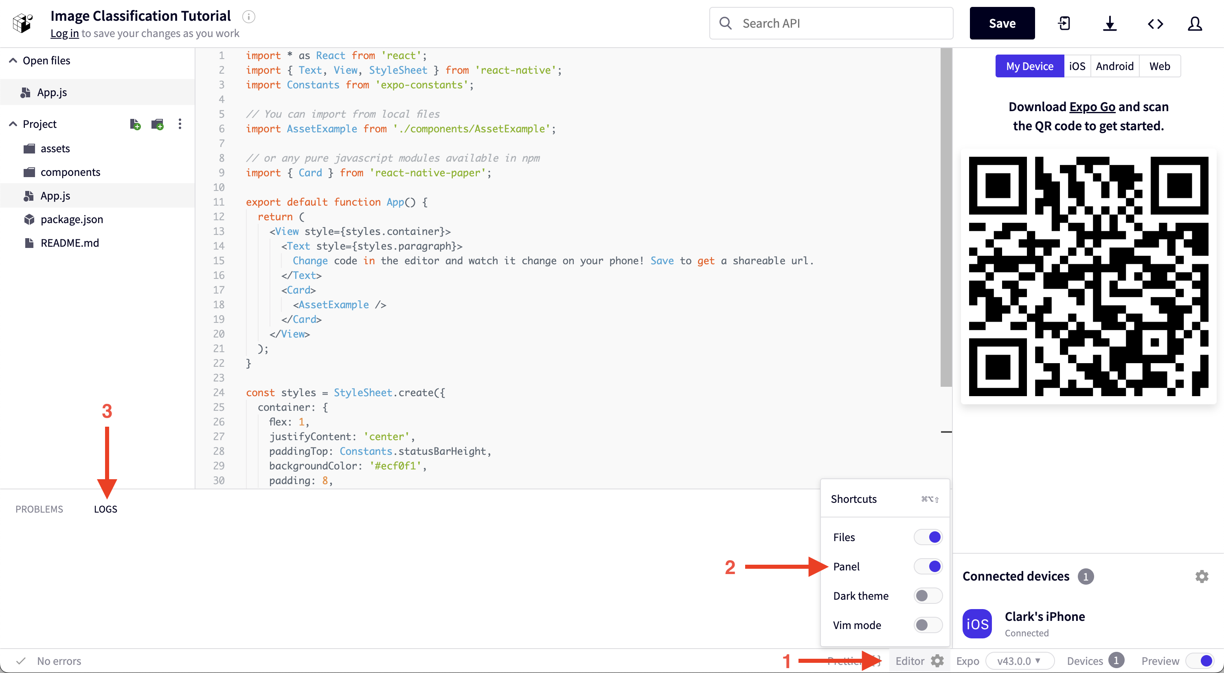The height and width of the screenshot is (673, 1224).
Task: Select App.js under Open files
Action: (x=97, y=92)
